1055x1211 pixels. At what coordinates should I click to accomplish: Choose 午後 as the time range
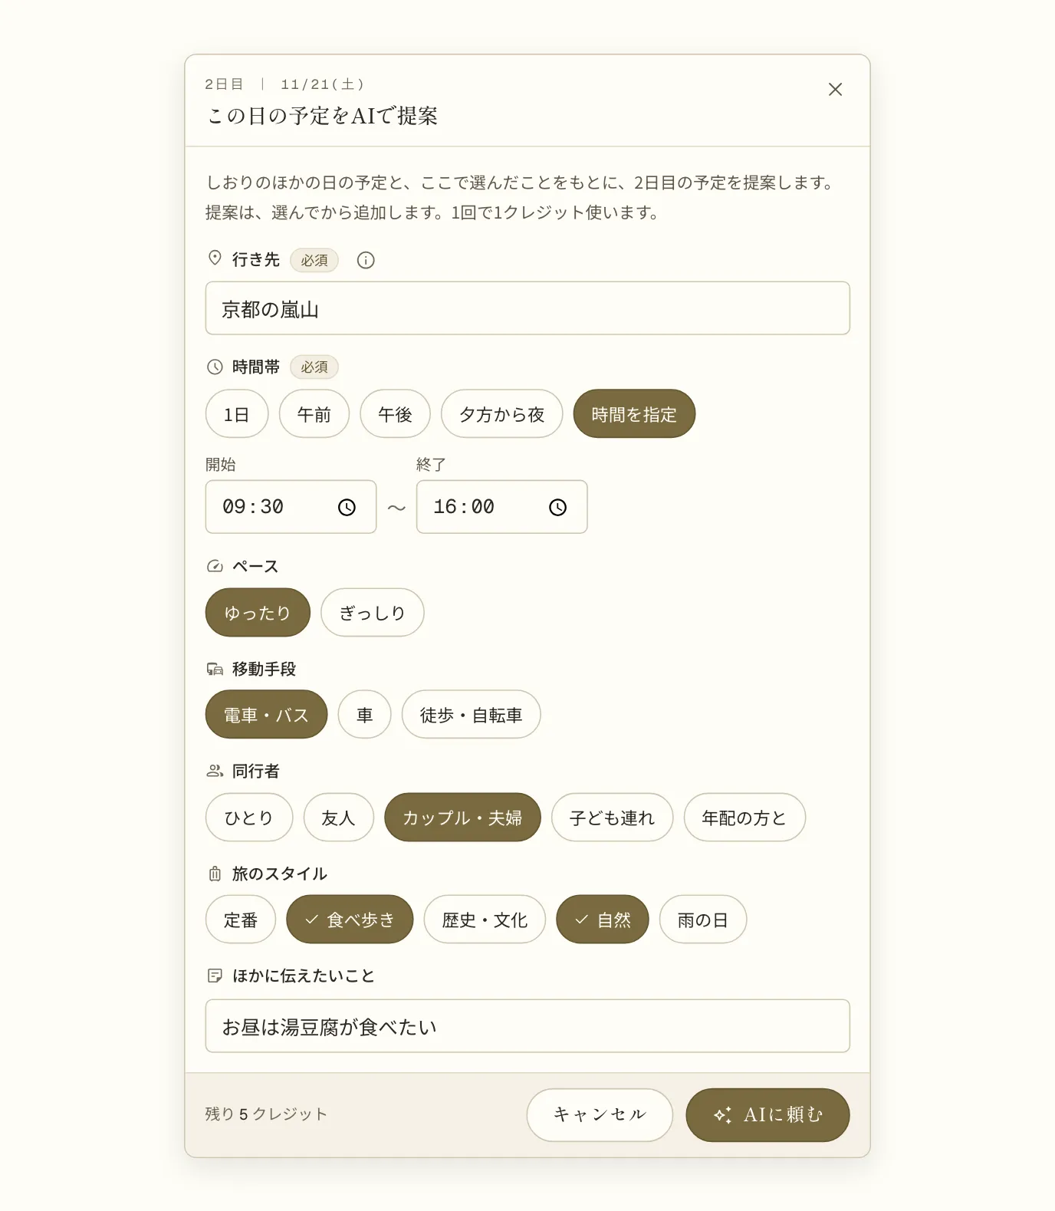[x=396, y=414]
